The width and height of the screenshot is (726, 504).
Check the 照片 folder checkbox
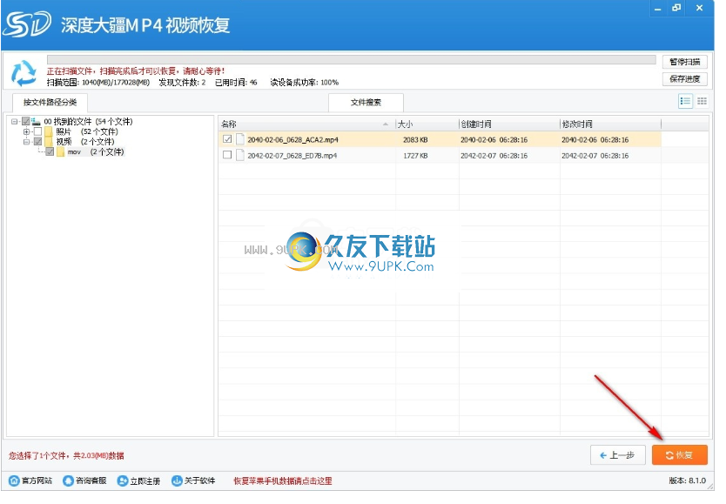pyautogui.click(x=38, y=133)
